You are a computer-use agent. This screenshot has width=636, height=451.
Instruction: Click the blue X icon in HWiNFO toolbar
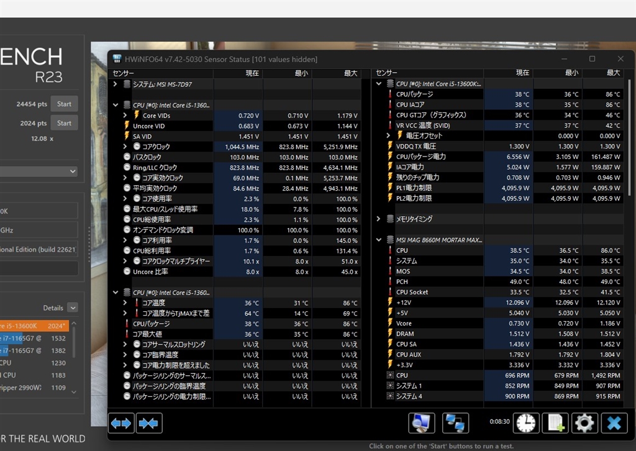tap(614, 423)
